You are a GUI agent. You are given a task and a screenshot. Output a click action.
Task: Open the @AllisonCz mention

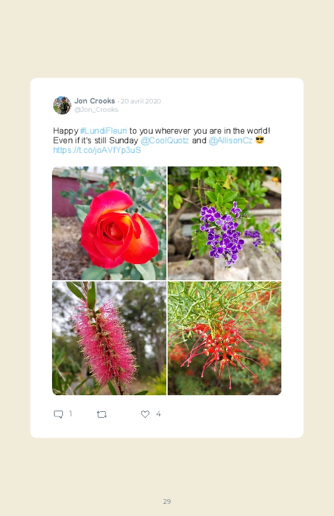[x=231, y=141]
